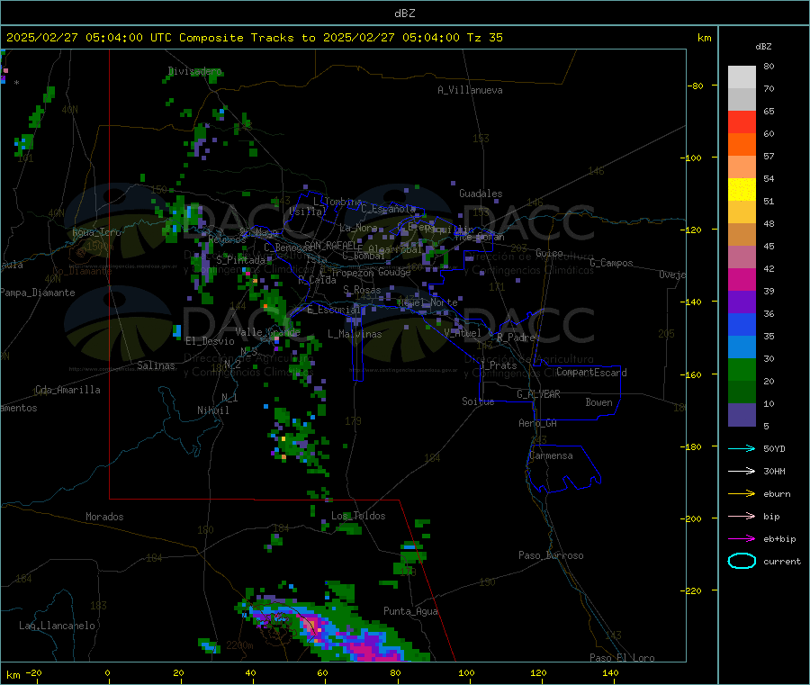Click the S_Pintada map label

tap(240, 260)
